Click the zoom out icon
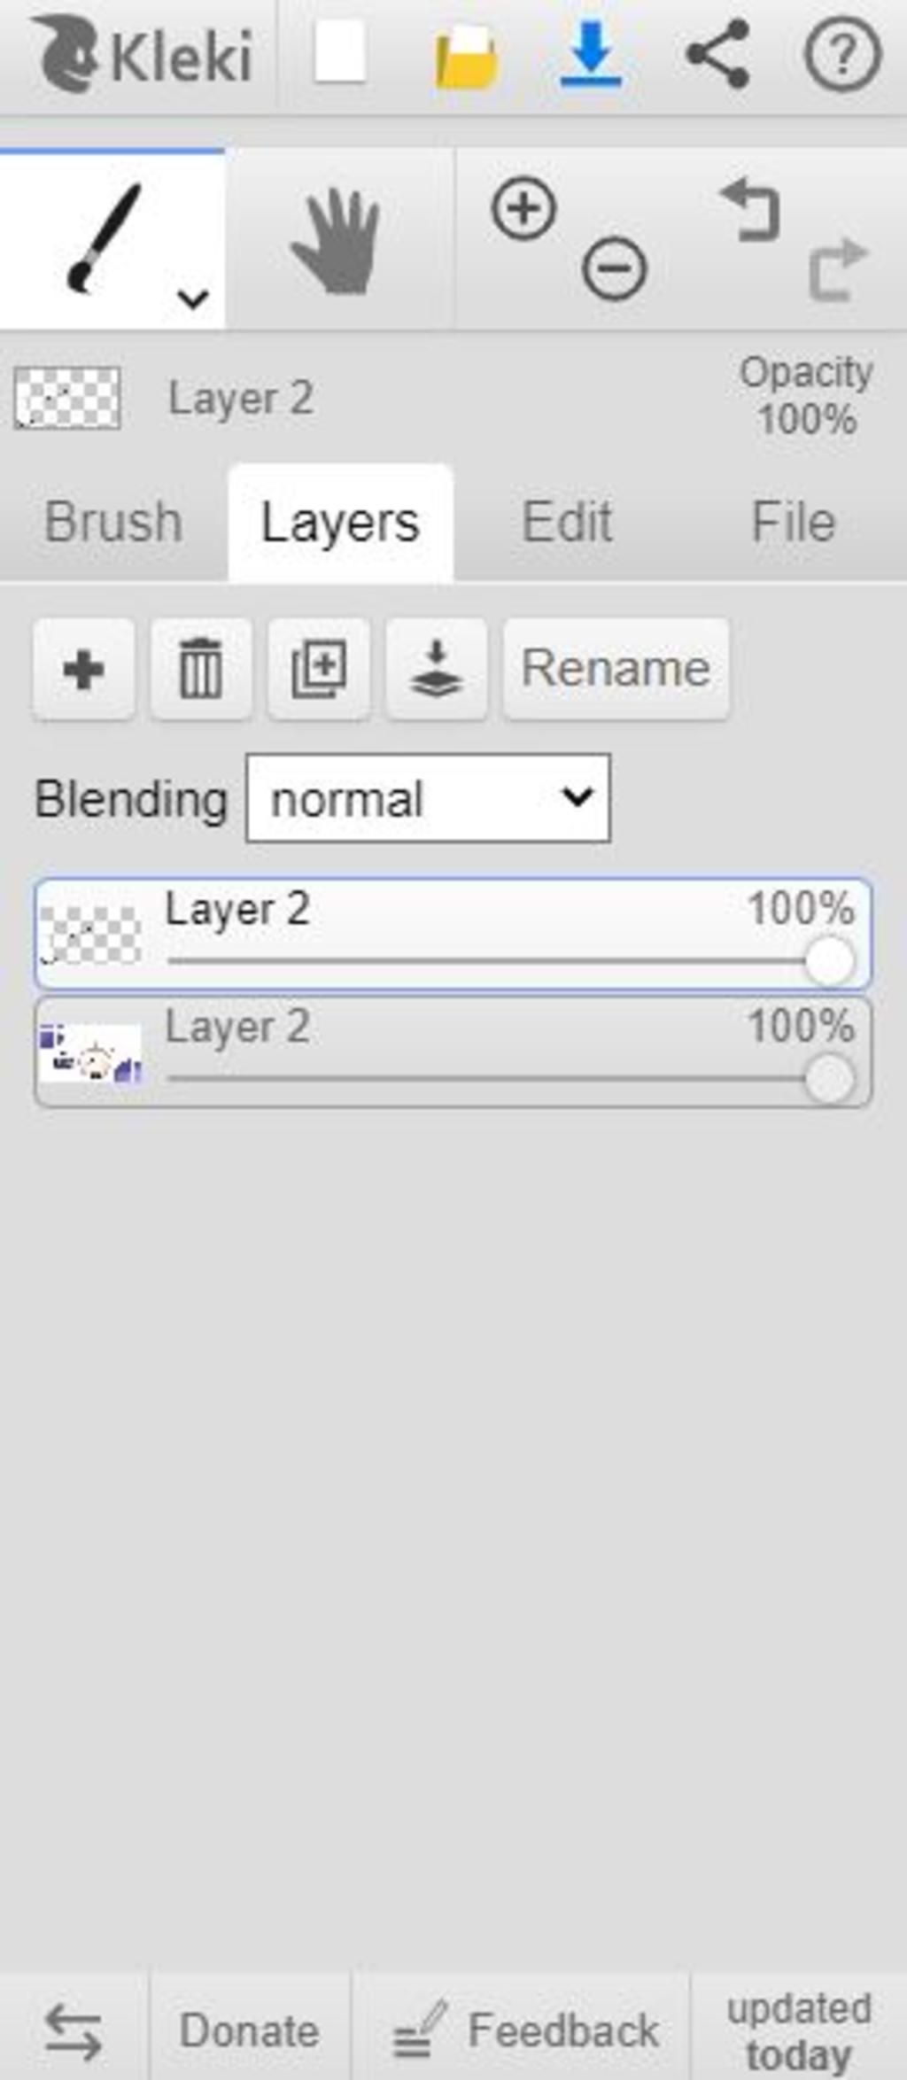 (614, 268)
